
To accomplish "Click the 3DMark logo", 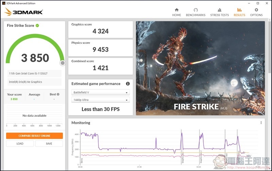I will (x=24, y=12).
